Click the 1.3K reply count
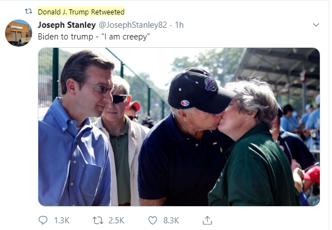 click(x=62, y=221)
